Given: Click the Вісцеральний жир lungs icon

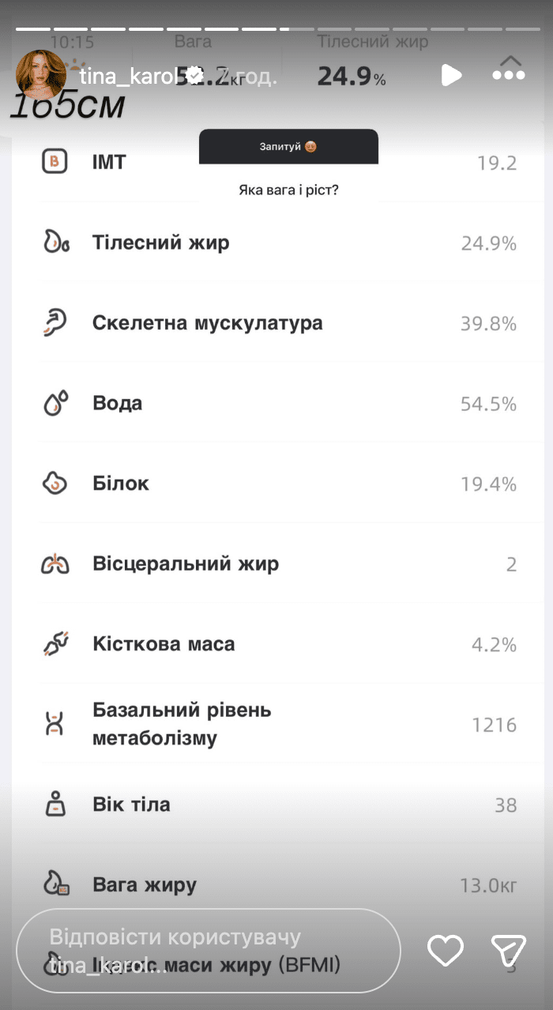Looking at the screenshot, I should (x=55, y=564).
